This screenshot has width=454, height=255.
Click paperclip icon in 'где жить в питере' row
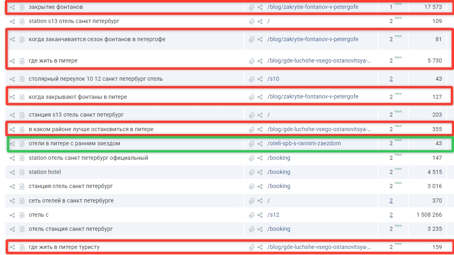coord(252,61)
